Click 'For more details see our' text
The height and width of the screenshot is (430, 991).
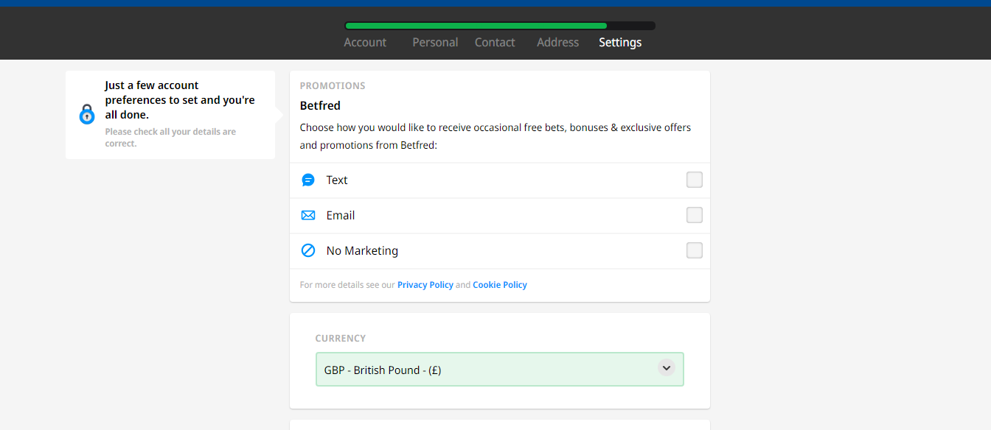tap(347, 285)
